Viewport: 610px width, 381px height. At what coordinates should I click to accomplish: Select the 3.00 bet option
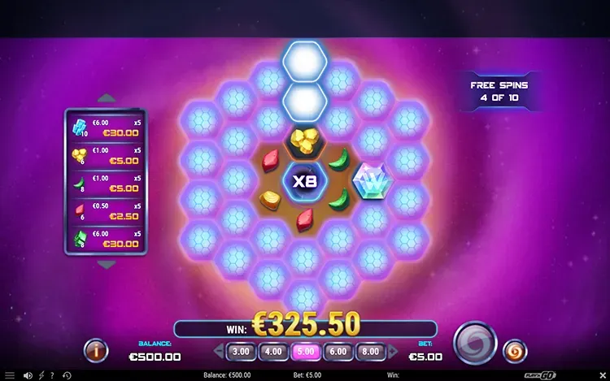(241, 352)
